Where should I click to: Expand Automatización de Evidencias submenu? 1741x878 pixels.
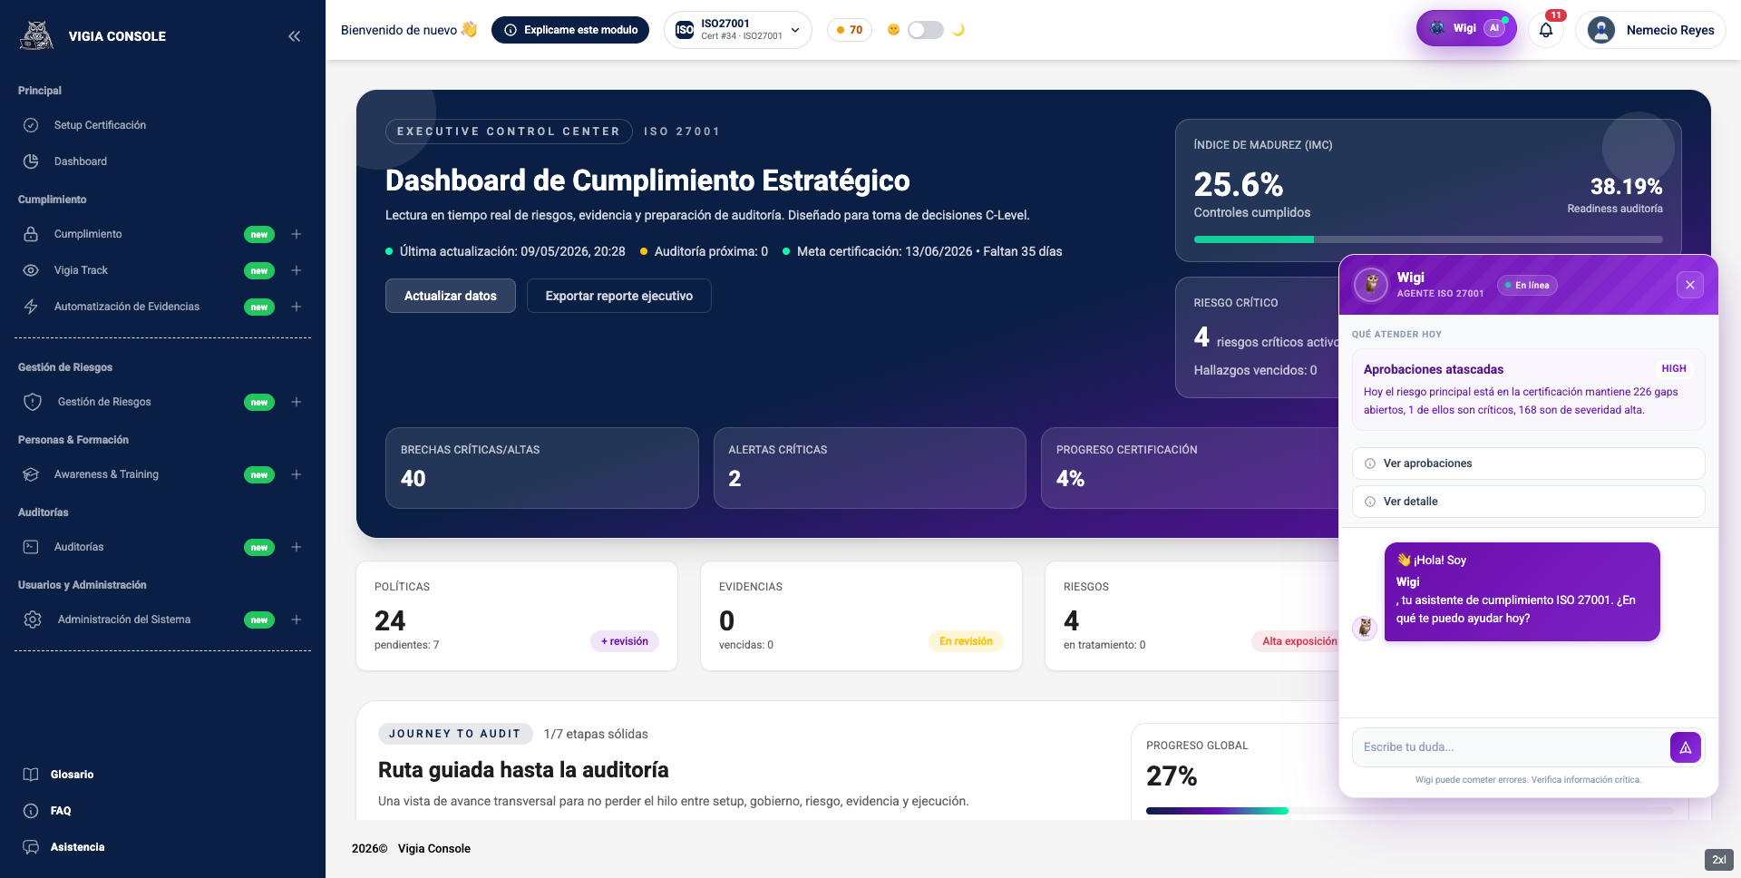pos(296,307)
